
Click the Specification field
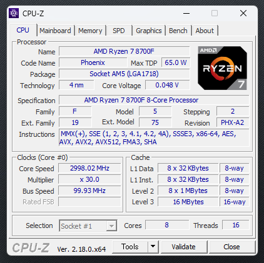(154, 100)
